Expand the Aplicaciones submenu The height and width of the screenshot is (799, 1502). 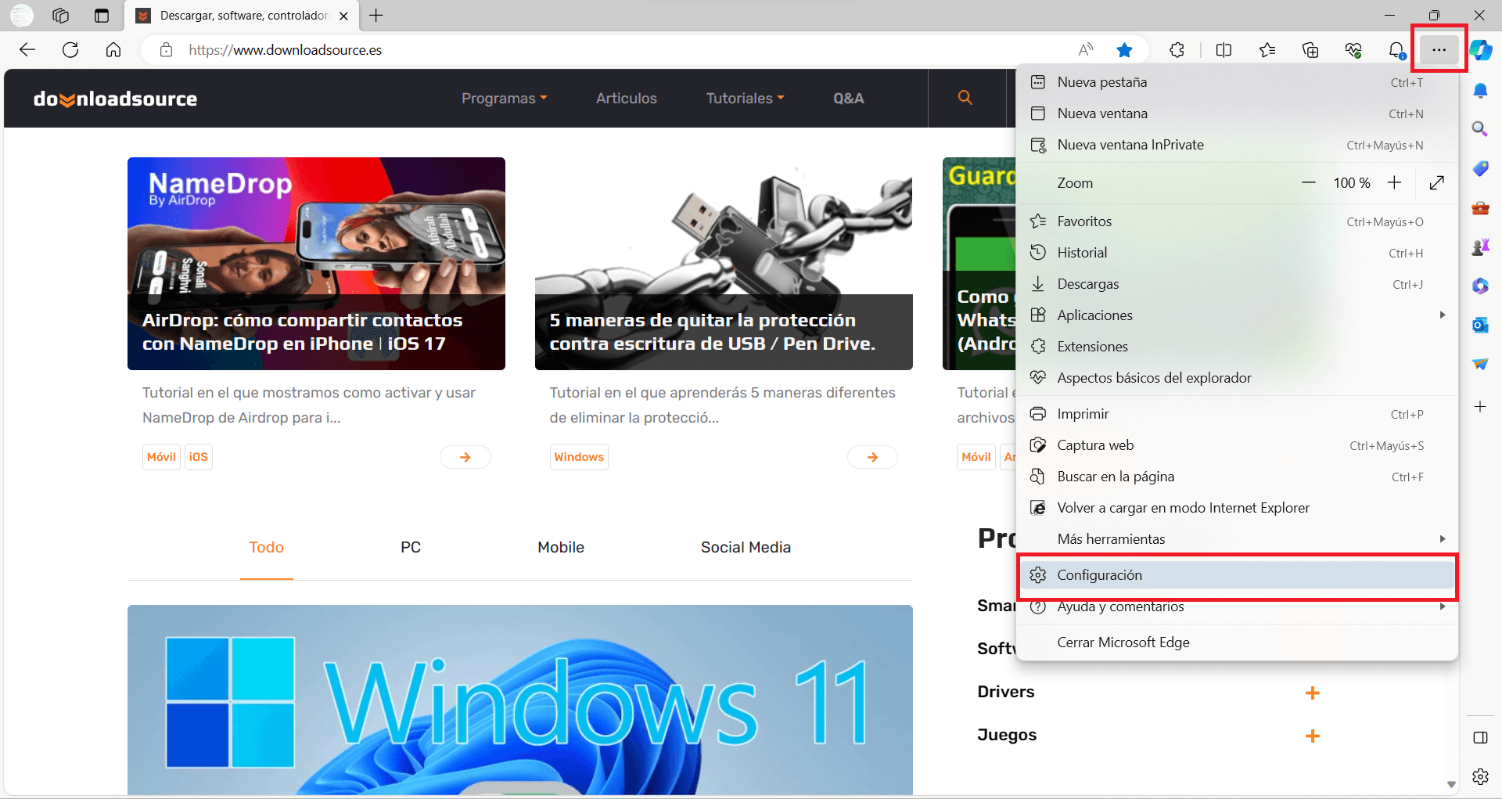point(1443,315)
